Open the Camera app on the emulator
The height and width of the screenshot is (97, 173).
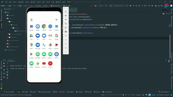pyautogui.click(x=38, y=26)
